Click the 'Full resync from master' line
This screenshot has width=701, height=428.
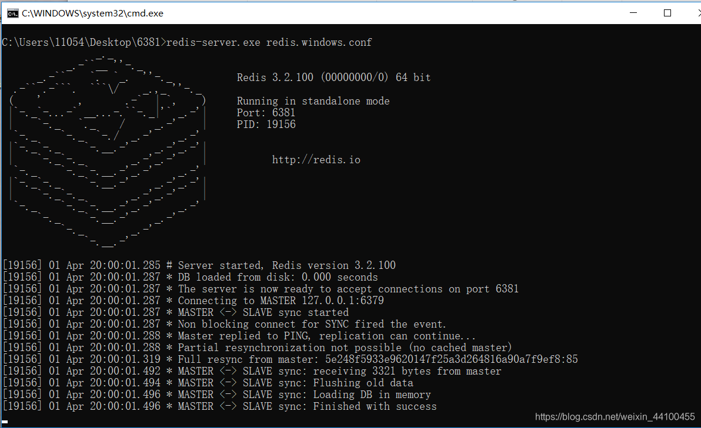pyautogui.click(x=290, y=359)
